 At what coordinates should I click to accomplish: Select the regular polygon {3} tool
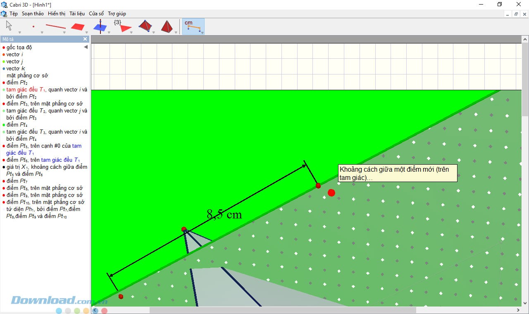tap(123, 26)
